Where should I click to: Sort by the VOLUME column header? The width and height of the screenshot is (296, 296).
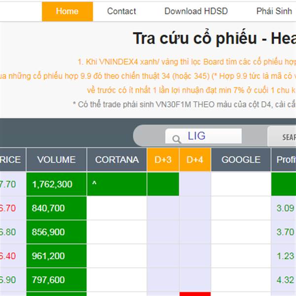click(56, 160)
